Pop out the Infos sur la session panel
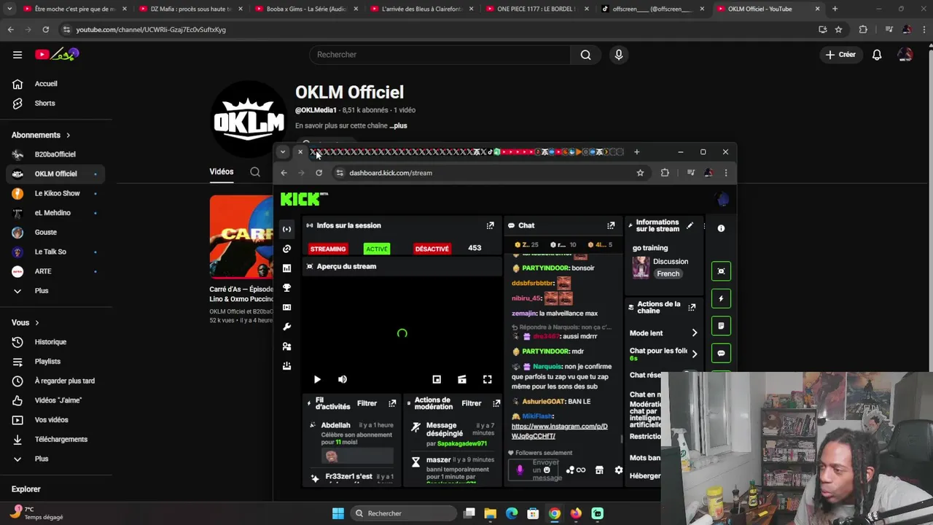The image size is (933, 525). (x=490, y=225)
